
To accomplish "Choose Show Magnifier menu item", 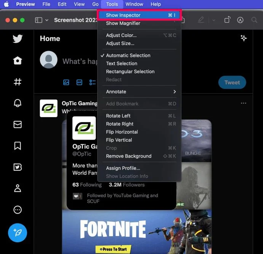I will [x=139, y=23].
